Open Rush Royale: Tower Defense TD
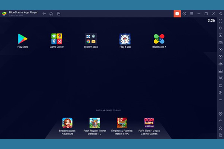The image size is (224, 149). point(94,126)
